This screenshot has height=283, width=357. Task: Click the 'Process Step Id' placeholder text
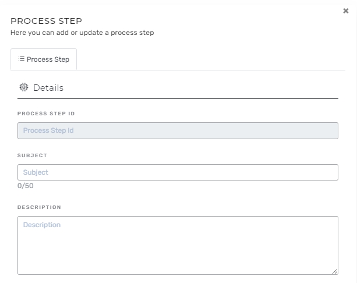tap(48, 130)
